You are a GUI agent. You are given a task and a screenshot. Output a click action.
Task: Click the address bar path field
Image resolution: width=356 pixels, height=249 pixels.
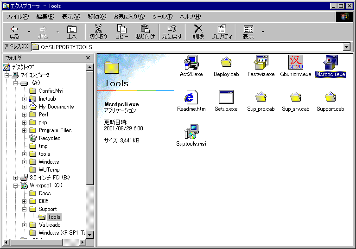pyautogui.click(x=187, y=47)
